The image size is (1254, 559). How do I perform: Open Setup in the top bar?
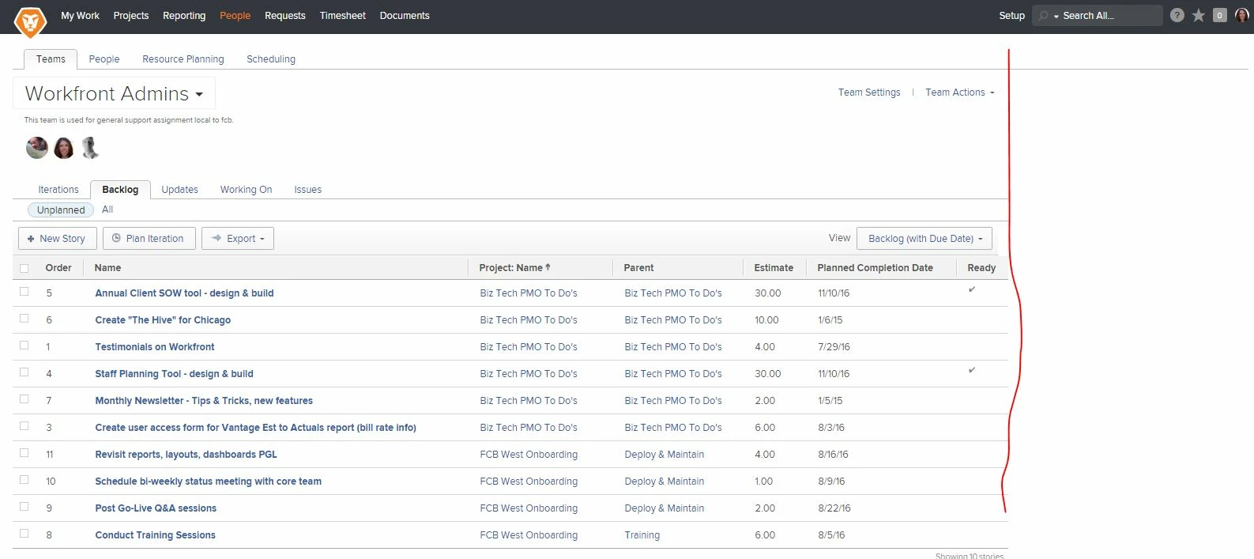coord(1012,16)
